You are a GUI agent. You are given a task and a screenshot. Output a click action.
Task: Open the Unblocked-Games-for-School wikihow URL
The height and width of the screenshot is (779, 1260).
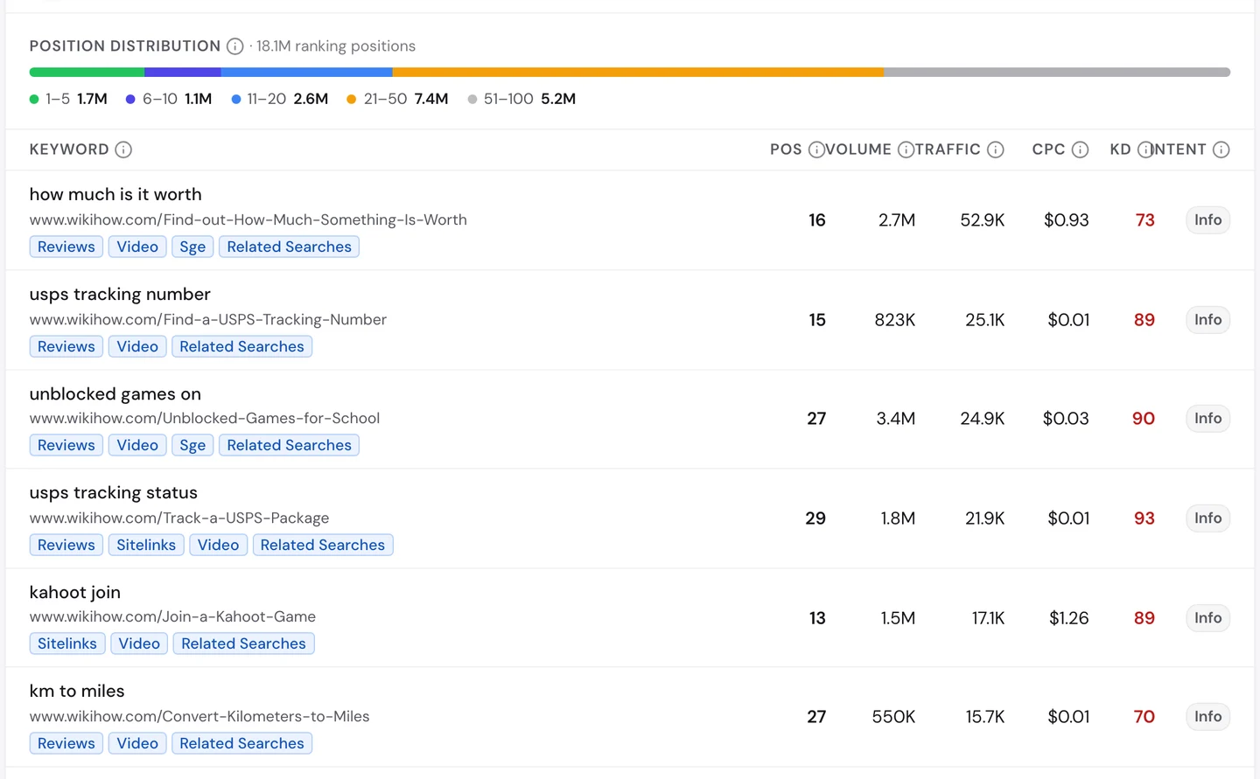point(205,419)
